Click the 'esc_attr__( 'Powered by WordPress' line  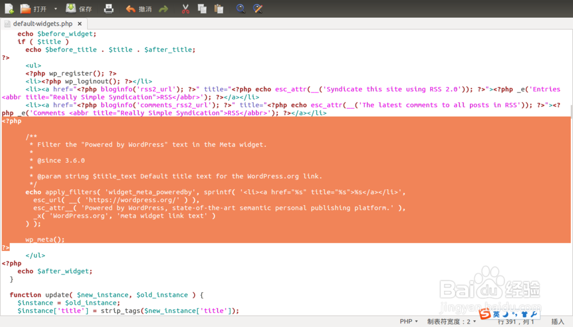coord(219,208)
